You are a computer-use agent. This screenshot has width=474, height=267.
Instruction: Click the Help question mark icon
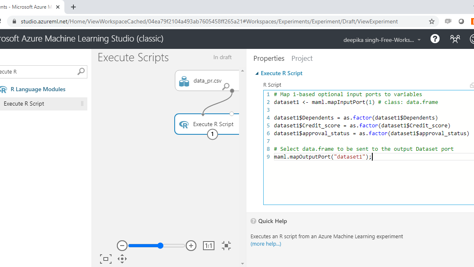tap(435, 39)
